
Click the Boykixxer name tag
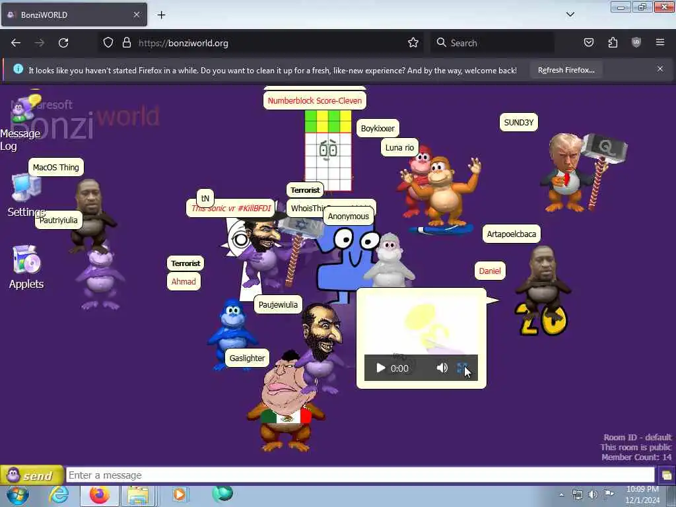pyautogui.click(x=378, y=129)
